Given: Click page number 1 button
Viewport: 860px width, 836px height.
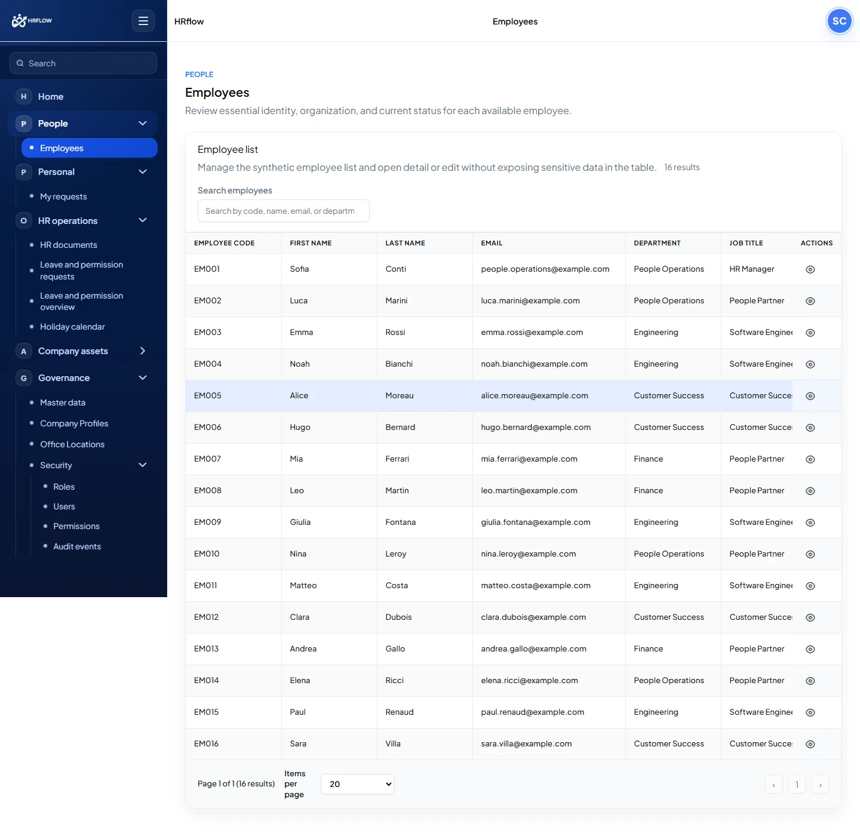Looking at the screenshot, I should 797,784.
